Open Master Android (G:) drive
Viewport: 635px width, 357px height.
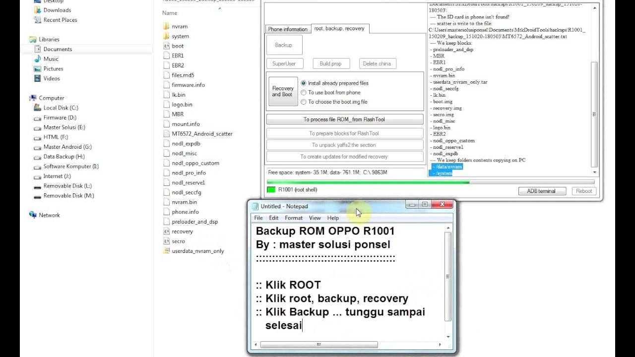click(x=63, y=147)
